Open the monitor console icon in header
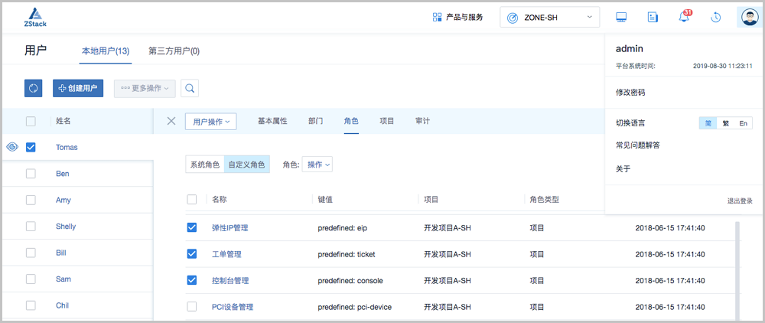The height and width of the screenshot is (323, 765). [621, 17]
